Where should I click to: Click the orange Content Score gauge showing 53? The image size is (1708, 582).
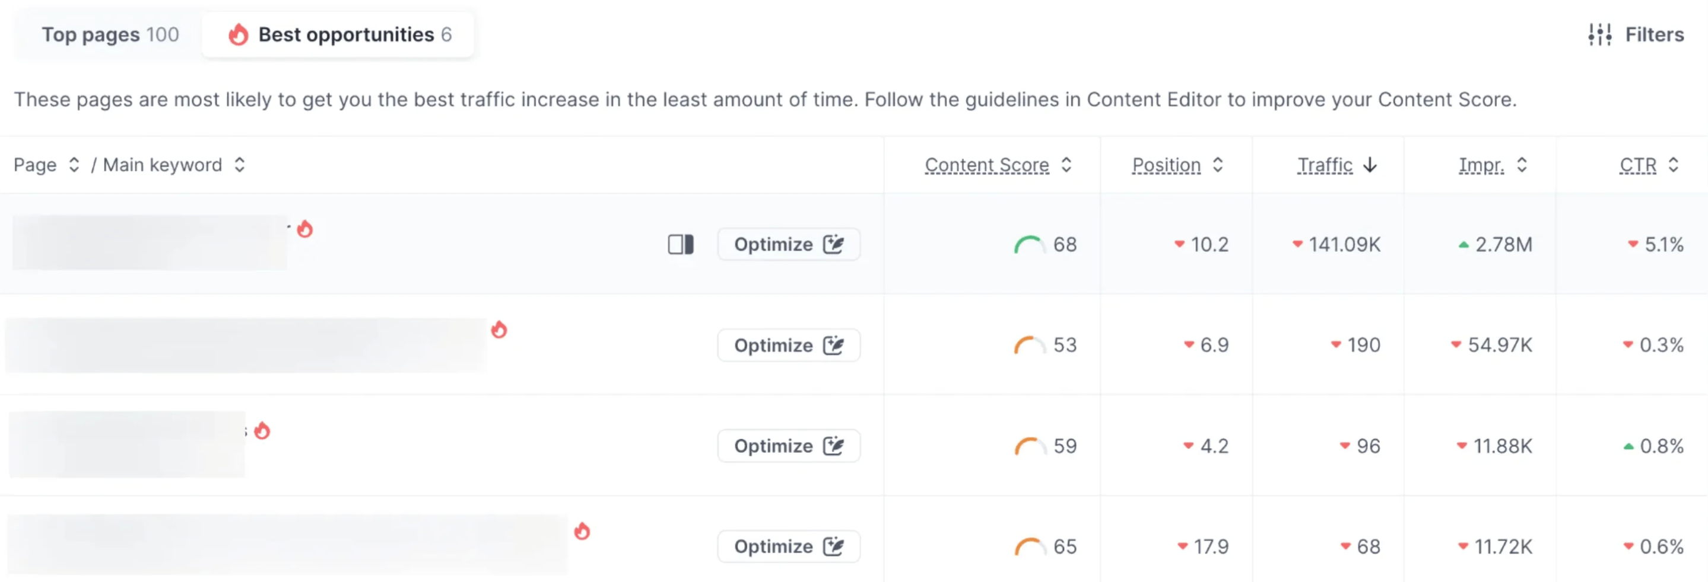tap(1028, 346)
